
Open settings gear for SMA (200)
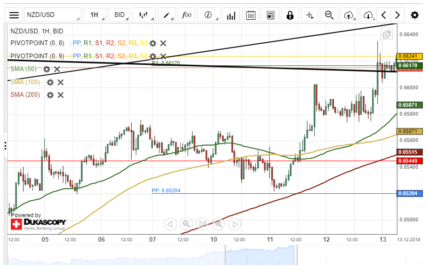click(50, 95)
